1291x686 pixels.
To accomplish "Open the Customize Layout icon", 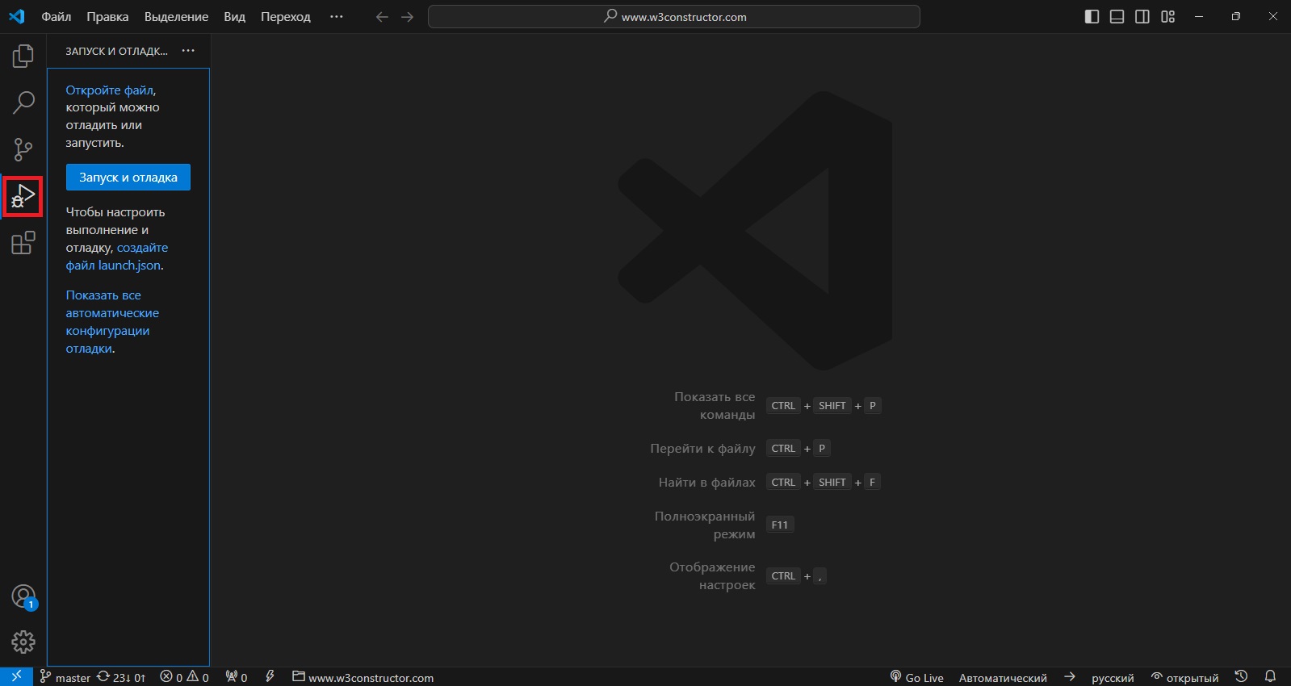I will point(1167,17).
